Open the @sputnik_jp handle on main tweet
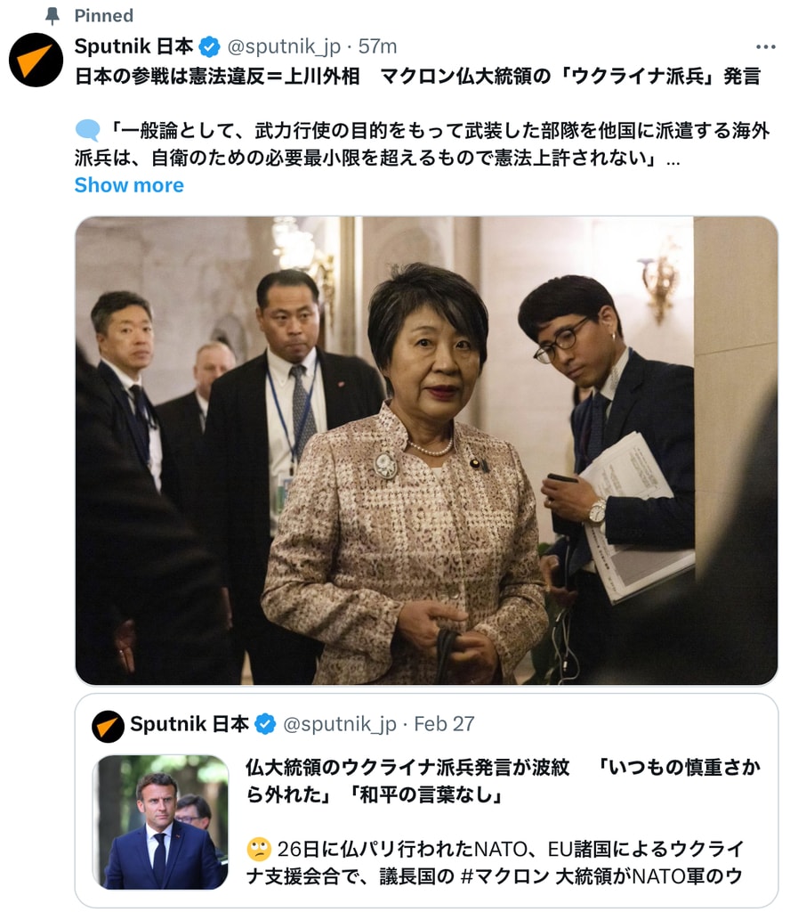 pyautogui.click(x=284, y=46)
